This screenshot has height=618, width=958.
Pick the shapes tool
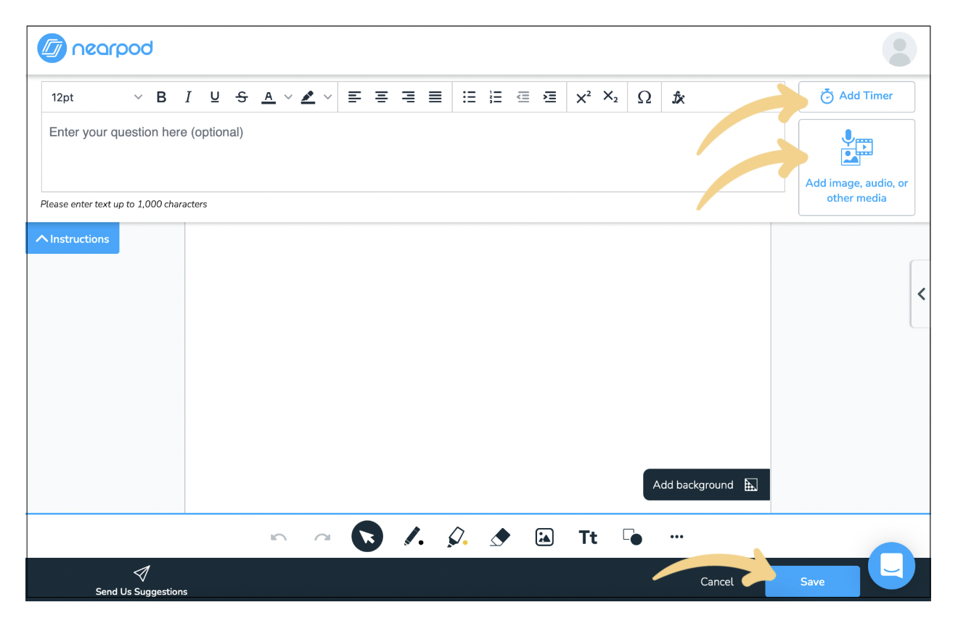coord(632,537)
